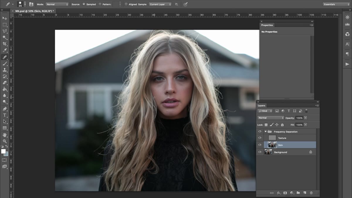The width and height of the screenshot is (352, 198).
Task: Open the Fill slider dropdown arrow
Action: click(305, 125)
